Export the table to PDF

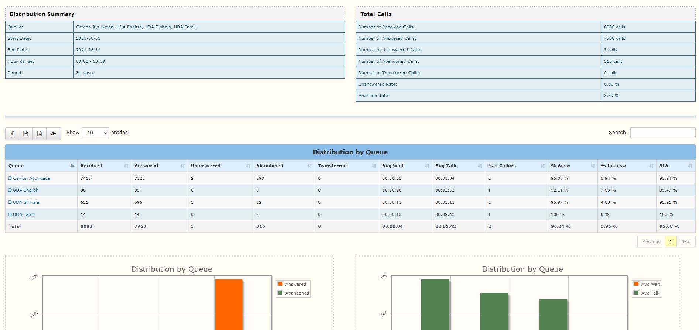pos(40,134)
